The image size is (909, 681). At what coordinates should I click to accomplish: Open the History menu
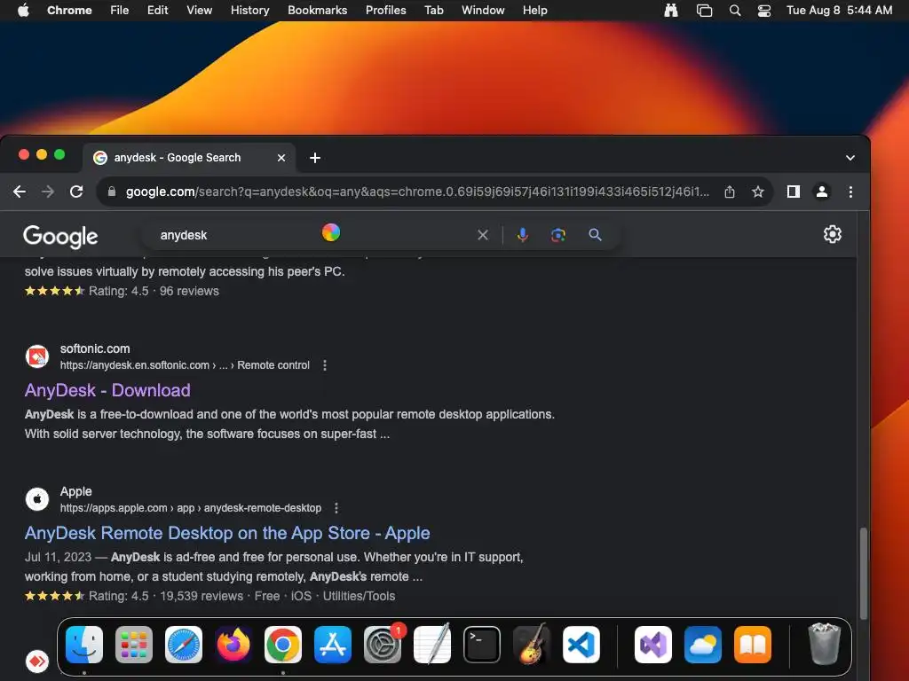[x=249, y=10]
